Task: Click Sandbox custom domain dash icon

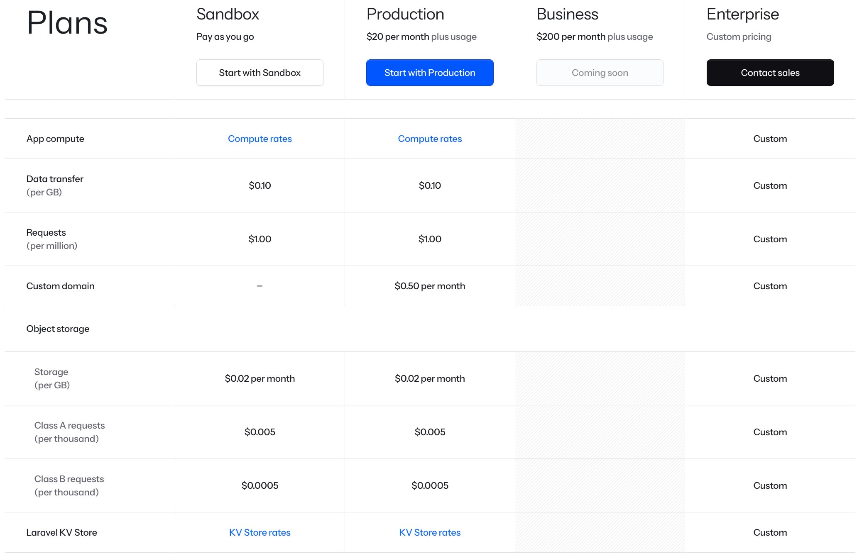Action: (x=260, y=286)
